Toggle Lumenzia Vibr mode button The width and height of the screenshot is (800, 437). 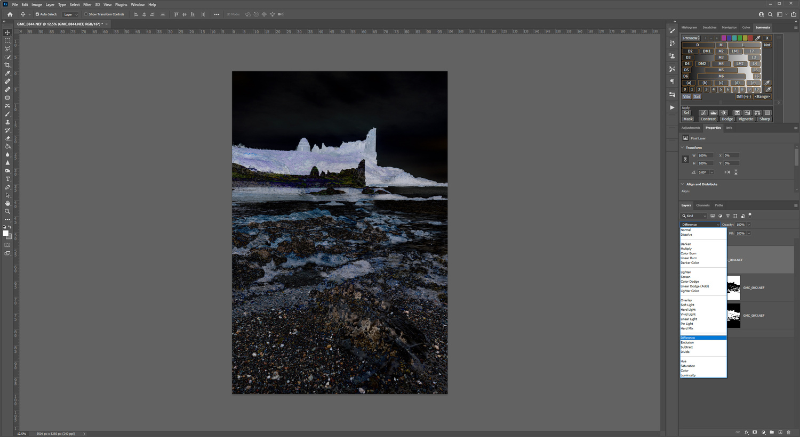686,96
